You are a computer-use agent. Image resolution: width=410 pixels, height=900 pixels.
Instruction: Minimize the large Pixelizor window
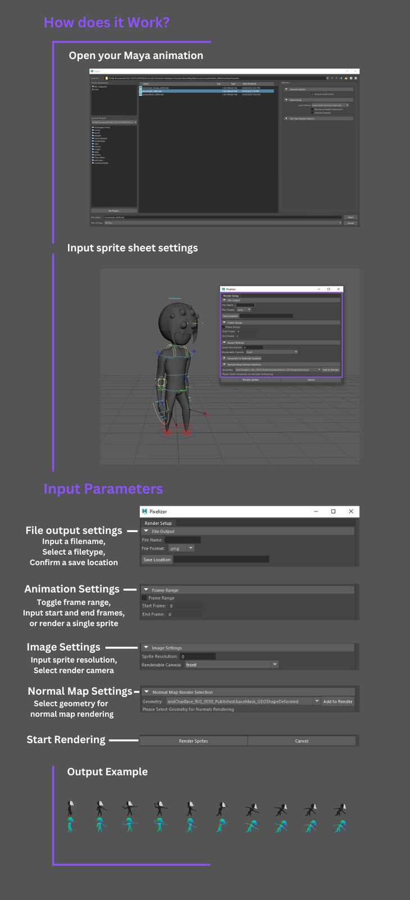pyautogui.click(x=316, y=511)
